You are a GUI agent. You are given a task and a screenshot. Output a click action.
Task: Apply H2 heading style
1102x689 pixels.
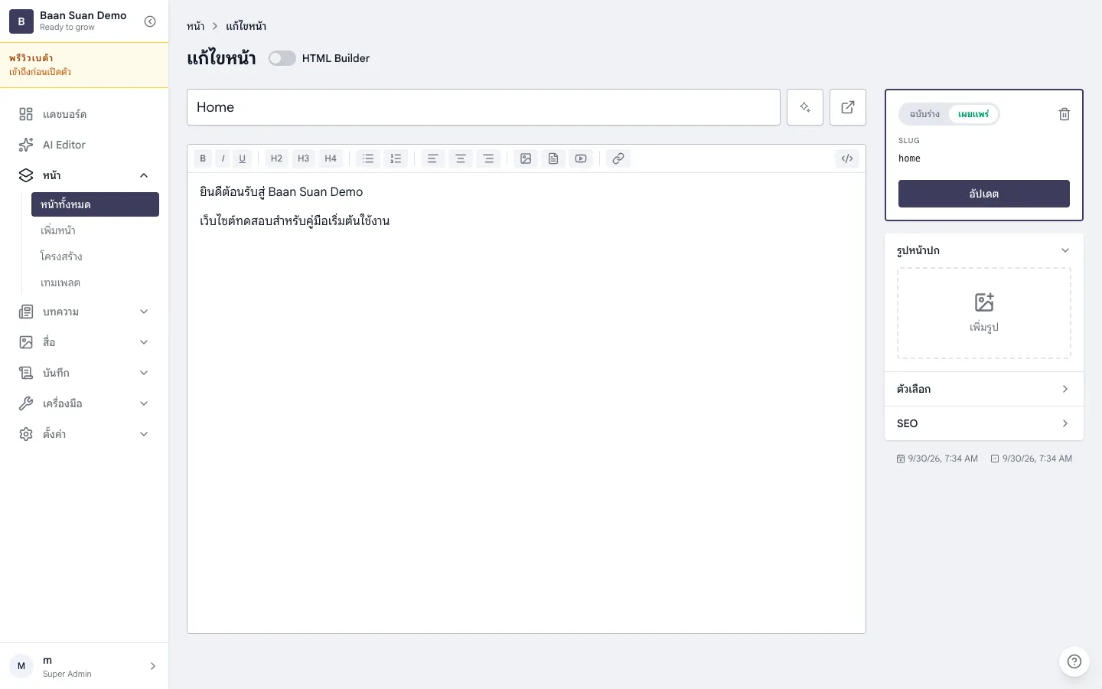click(x=276, y=158)
